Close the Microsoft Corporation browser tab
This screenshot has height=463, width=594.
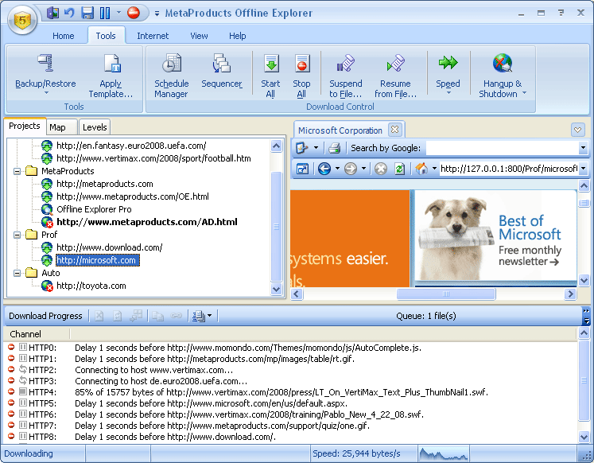(x=395, y=130)
